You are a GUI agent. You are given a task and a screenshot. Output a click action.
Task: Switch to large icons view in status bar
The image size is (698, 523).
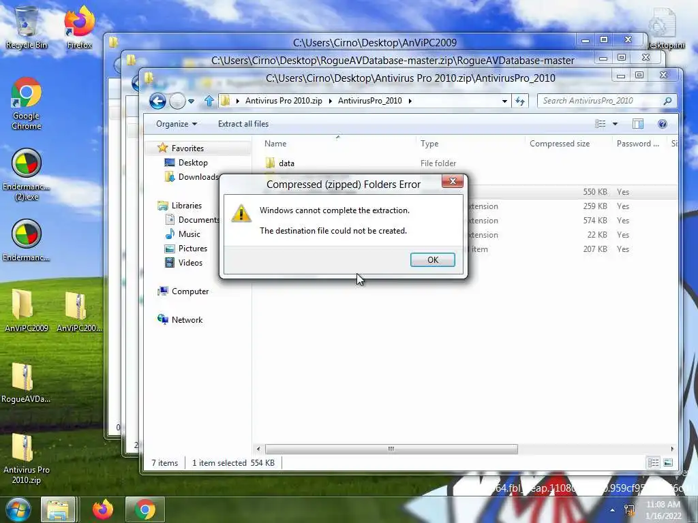[668, 463]
